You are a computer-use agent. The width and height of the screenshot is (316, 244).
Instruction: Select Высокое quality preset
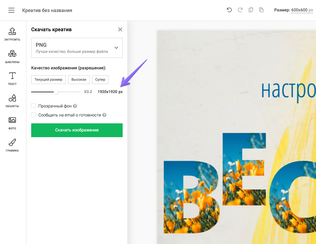(x=79, y=80)
